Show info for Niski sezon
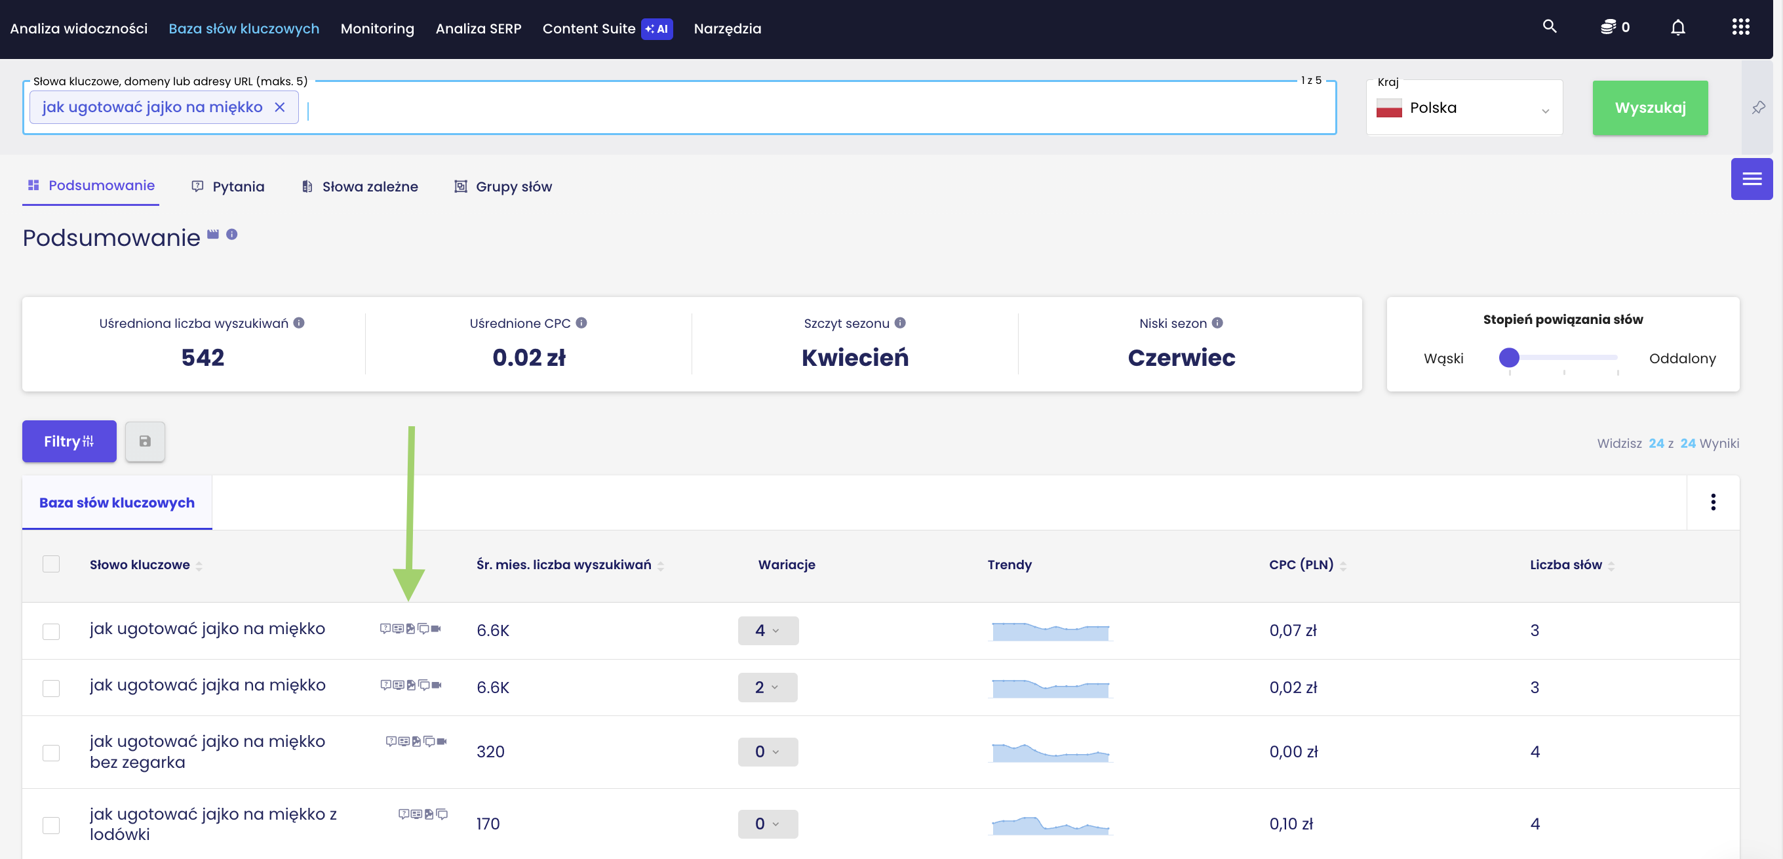The height and width of the screenshot is (859, 1783). point(1217,323)
